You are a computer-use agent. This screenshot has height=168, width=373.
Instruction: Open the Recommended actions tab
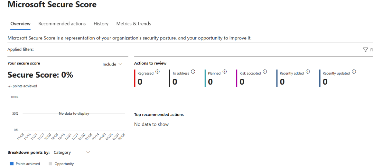[x=62, y=24]
